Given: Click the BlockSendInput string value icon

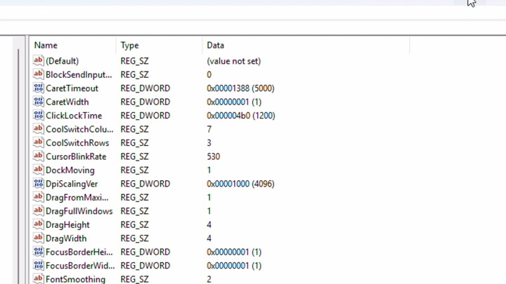Looking at the screenshot, I should (x=38, y=74).
